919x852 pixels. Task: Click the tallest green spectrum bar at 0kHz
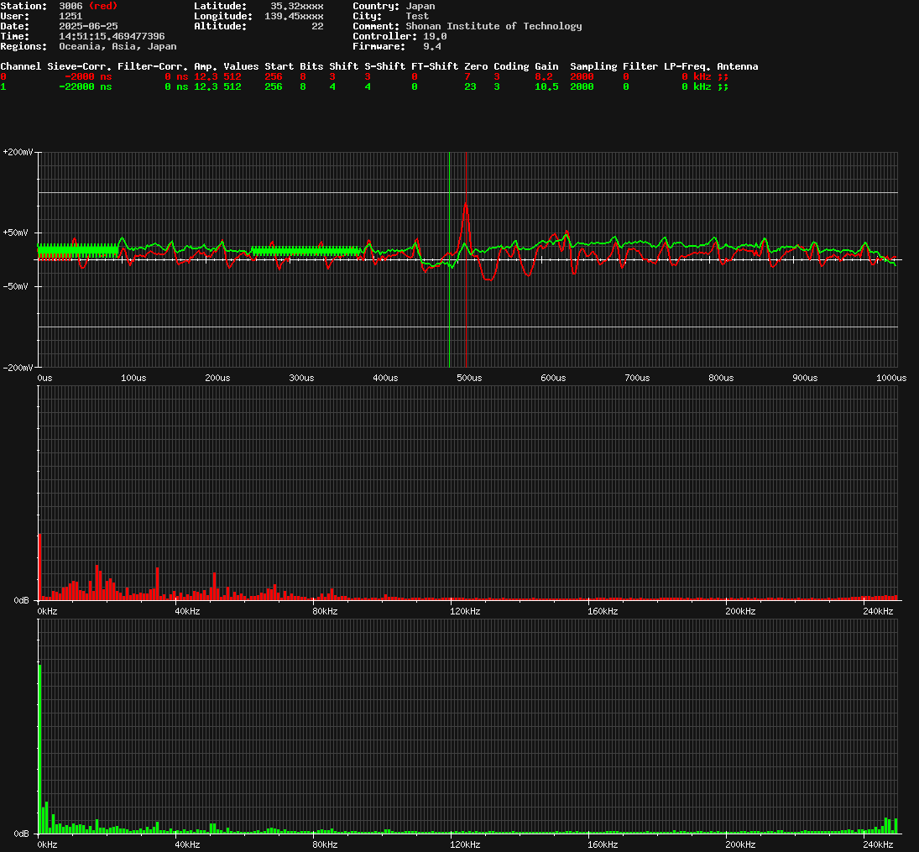pyautogui.click(x=39, y=749)
